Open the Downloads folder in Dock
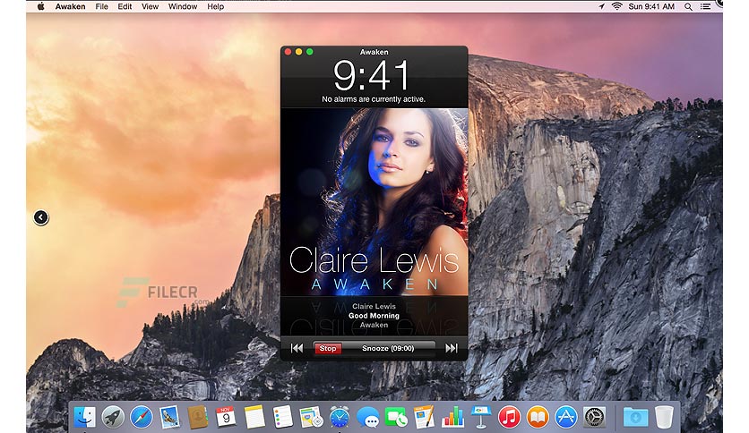The height and width of the screenshot is (433, 749). click(x=636, y=417)
